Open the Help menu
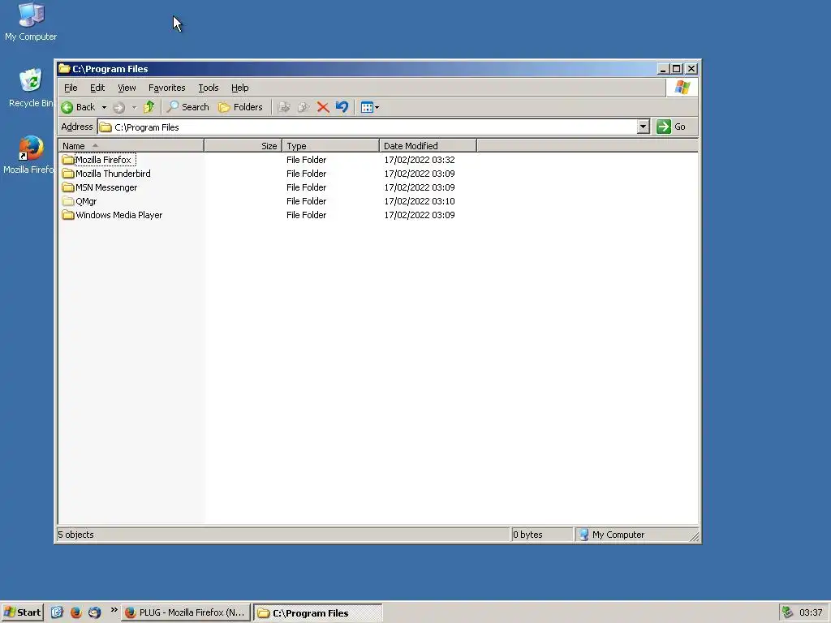This screenshot has height=623, width=831. 239,88
